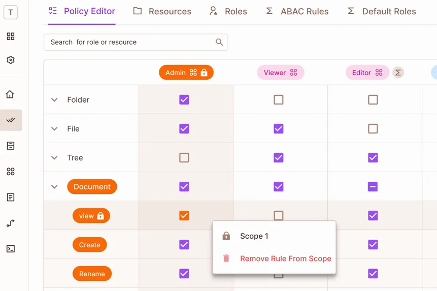Click the search role or resource field
Image resolution: width=437 pixels, height=291 pixels.
(x=129, y=42)
